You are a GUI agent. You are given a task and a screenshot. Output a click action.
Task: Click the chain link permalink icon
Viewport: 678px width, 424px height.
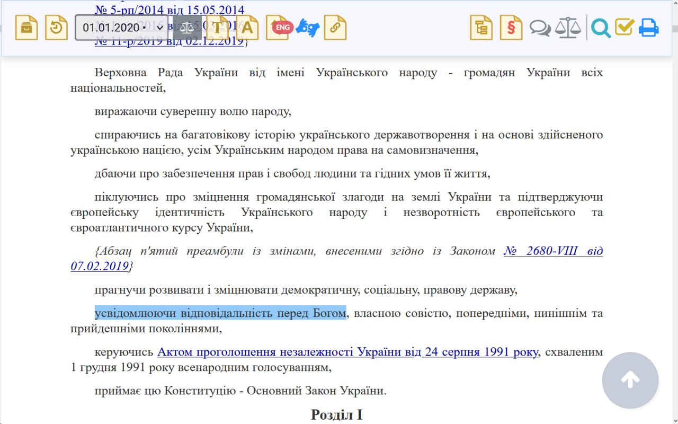(x=335, y=28)
